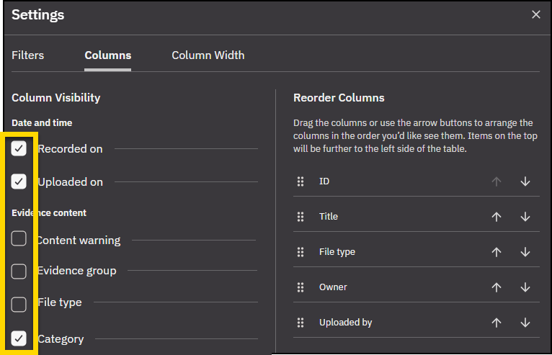Move the Title column up
The image size is (552, 355).
tap(496, 217)
